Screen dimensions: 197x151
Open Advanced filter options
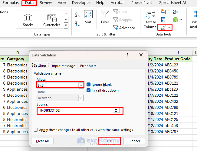[124, 28]
